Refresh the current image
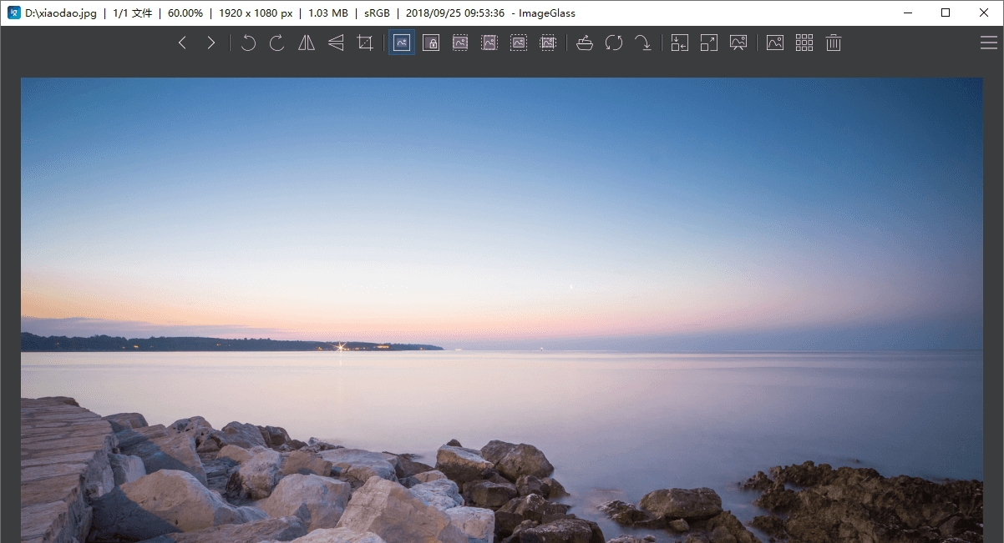This screenshot has height=543, width=1004. point(615,43)
